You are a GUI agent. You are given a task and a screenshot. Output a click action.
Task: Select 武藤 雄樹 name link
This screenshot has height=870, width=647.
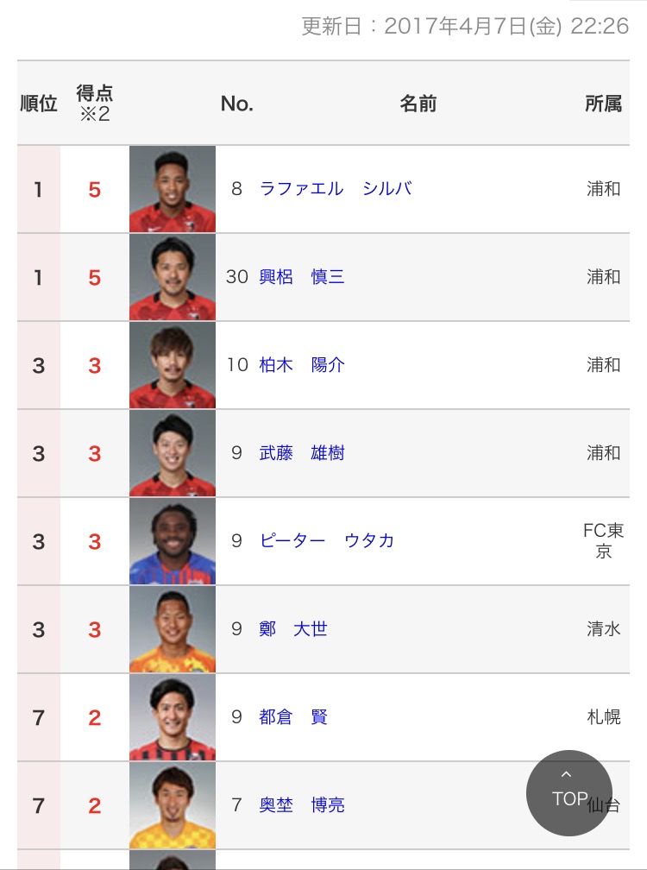coord(302,453)
